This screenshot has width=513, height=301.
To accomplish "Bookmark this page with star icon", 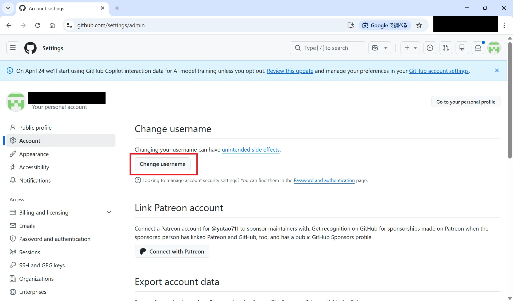I will (x=419, y=25).
